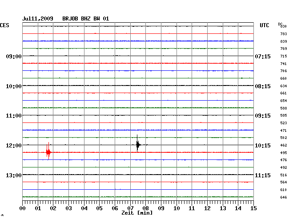Click the Zeit [min] axis title
This screenshot has height=220, width=289.
click(137, 213)
